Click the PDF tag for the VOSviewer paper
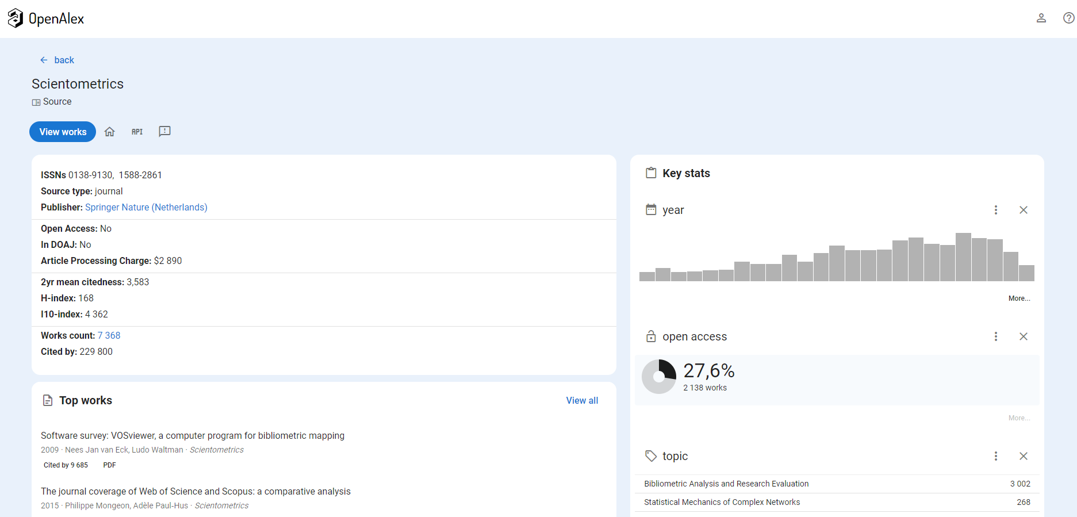The width and height of the screenshot is (1077, 517). 109,465
